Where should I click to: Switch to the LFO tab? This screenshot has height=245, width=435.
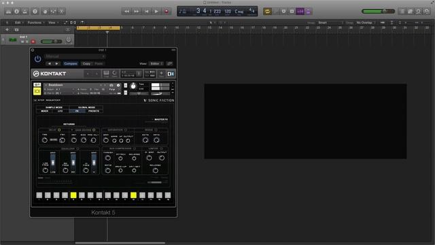click(x=60, y=111)
